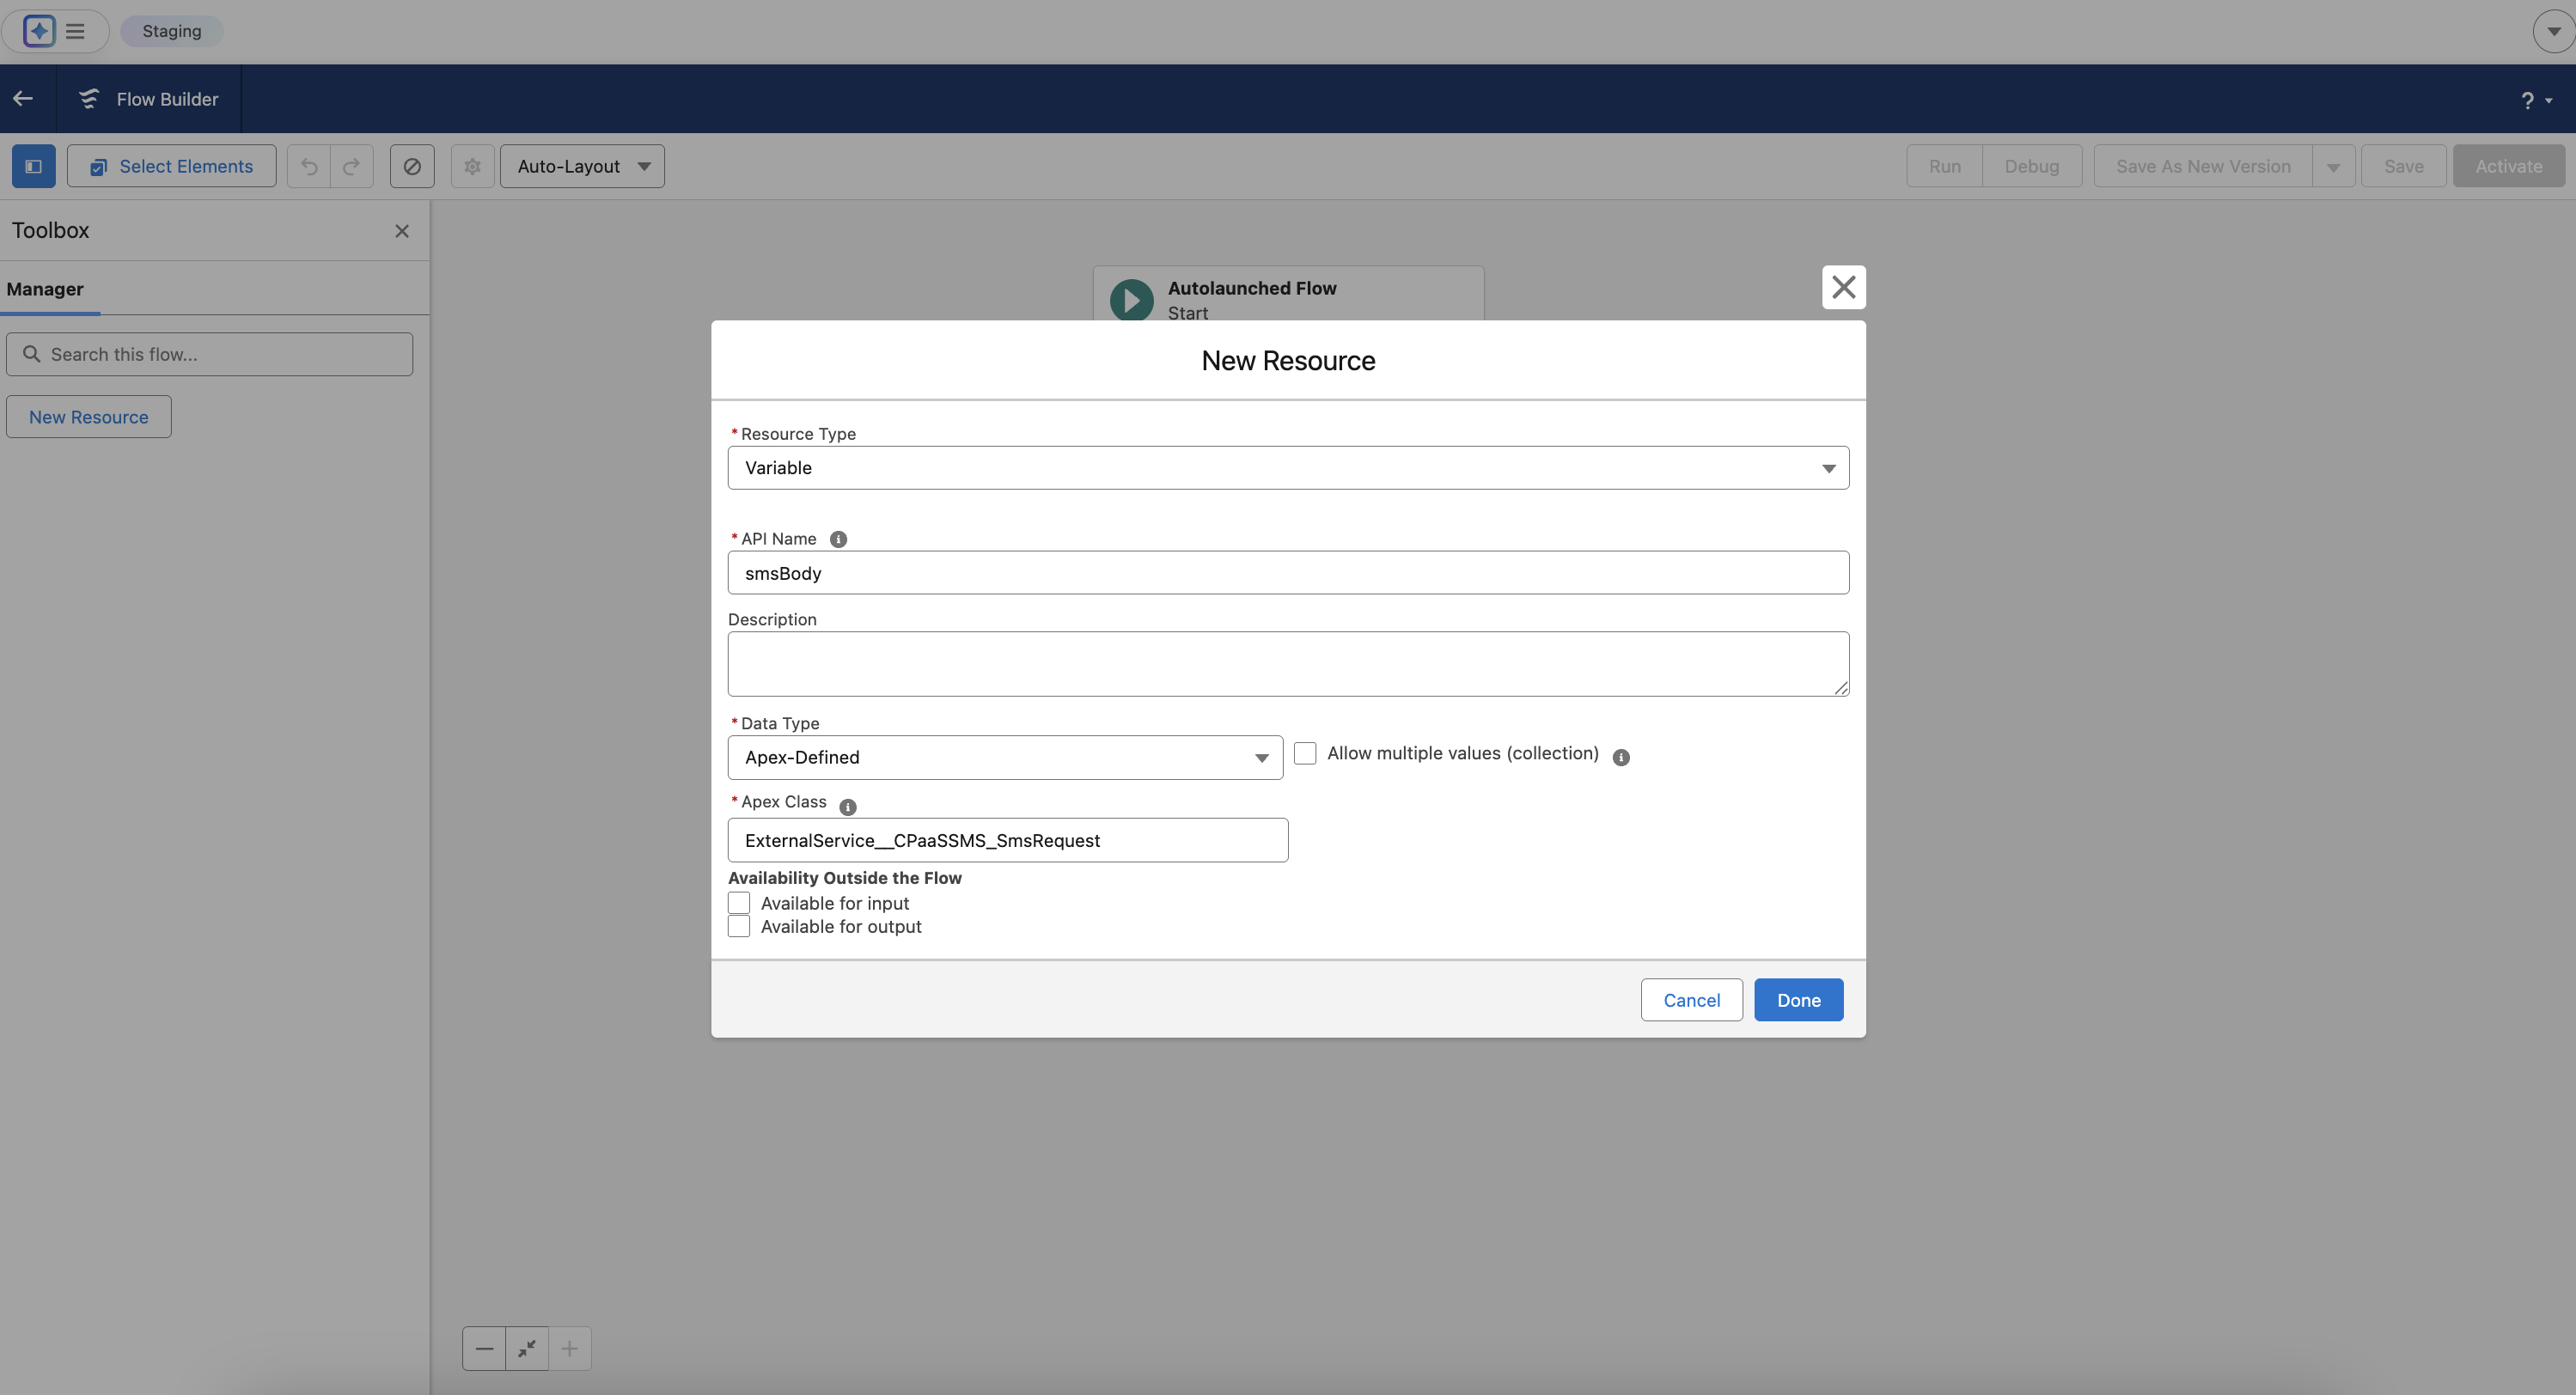This screenshot has height=1395, width=2576.
Task: Switch to the Manager tab
Action: tap(45, 289)
